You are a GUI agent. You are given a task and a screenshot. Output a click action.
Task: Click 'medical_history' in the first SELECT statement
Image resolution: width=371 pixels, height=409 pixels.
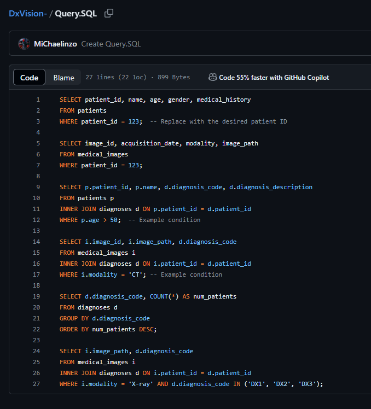pos(224,100)
